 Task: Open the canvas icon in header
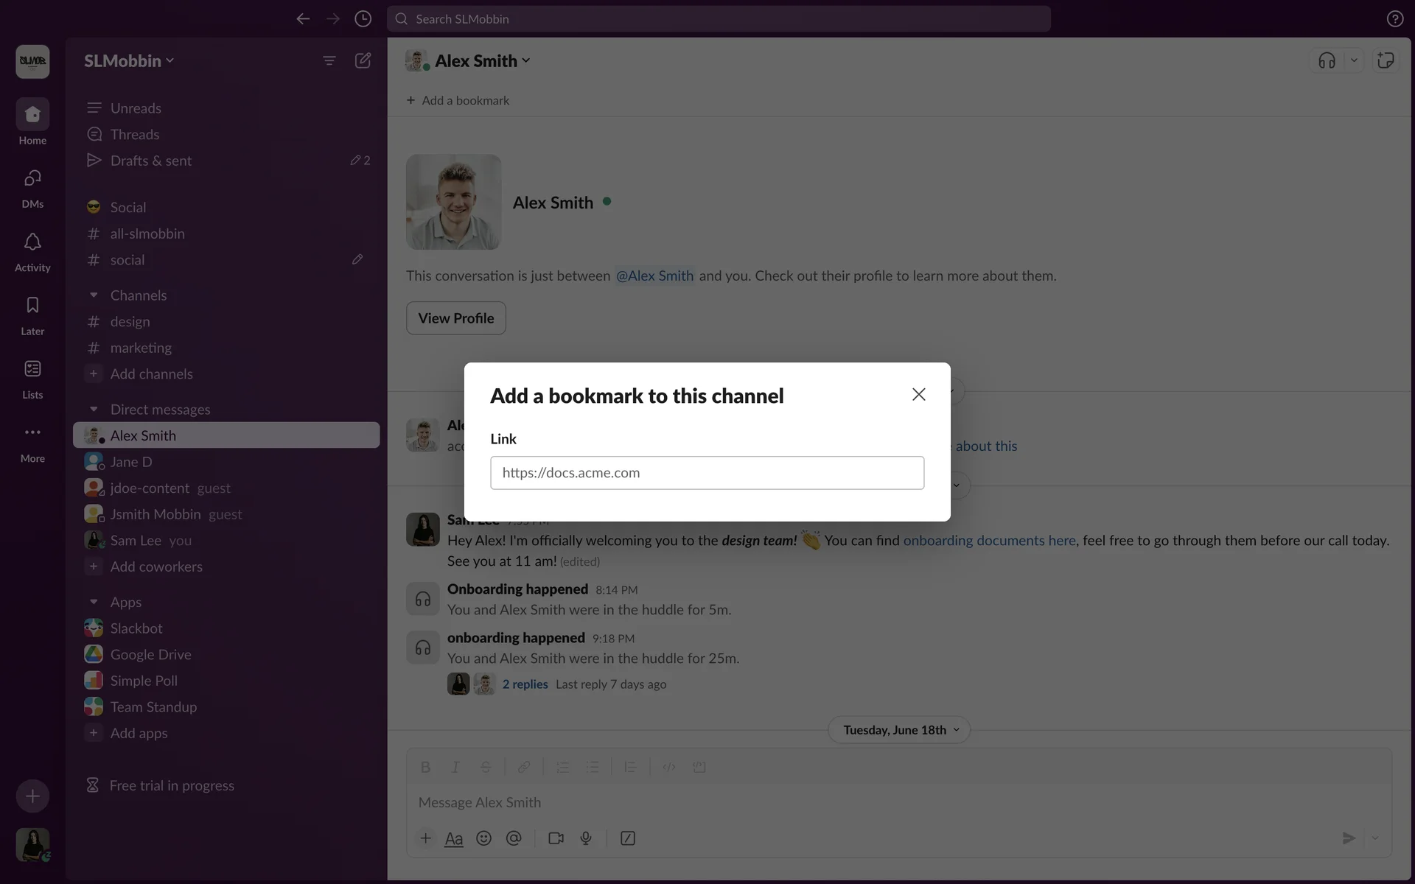[1386, 60]
